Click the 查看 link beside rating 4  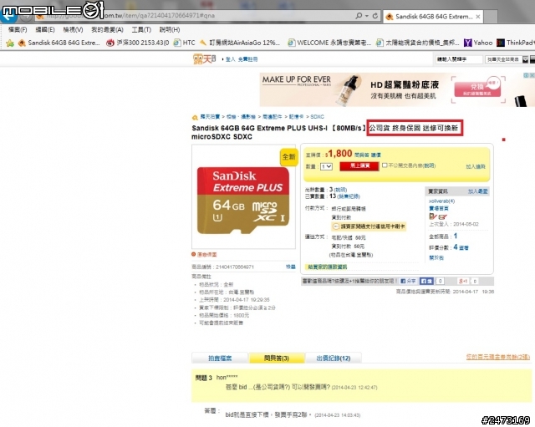[x=464, y=247]
